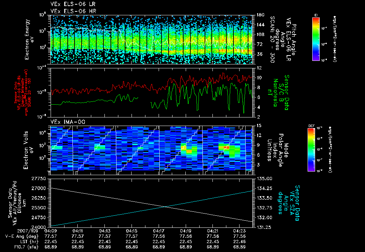The height and width of the screenshot is (252, 365).
Task: Click the polar angle index tick '15'
Action: click(x=259, y=126)
